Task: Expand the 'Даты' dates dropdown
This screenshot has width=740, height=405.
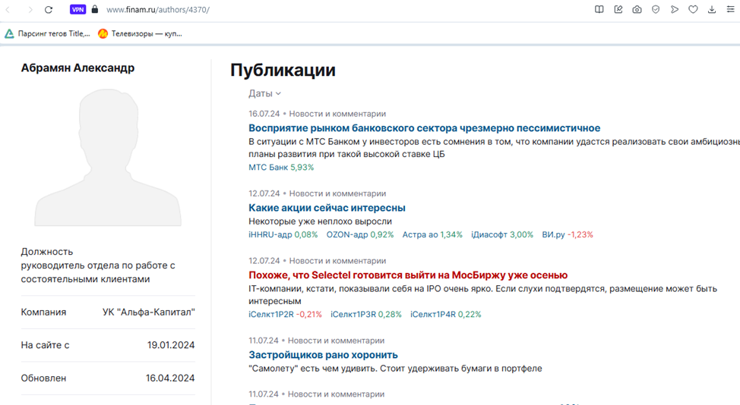Action: click(264, 93)
